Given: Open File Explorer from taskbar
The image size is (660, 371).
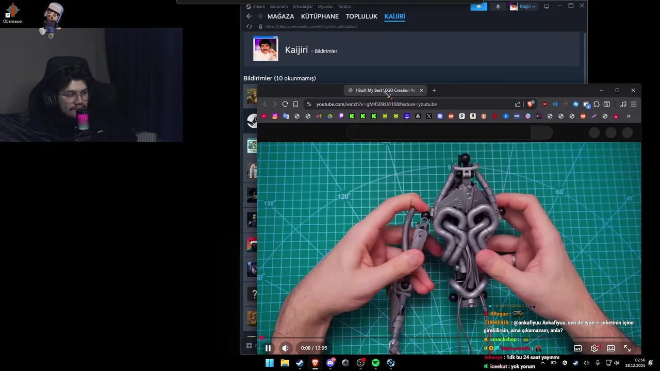Looking at the screenshot, I should [285, 363].
